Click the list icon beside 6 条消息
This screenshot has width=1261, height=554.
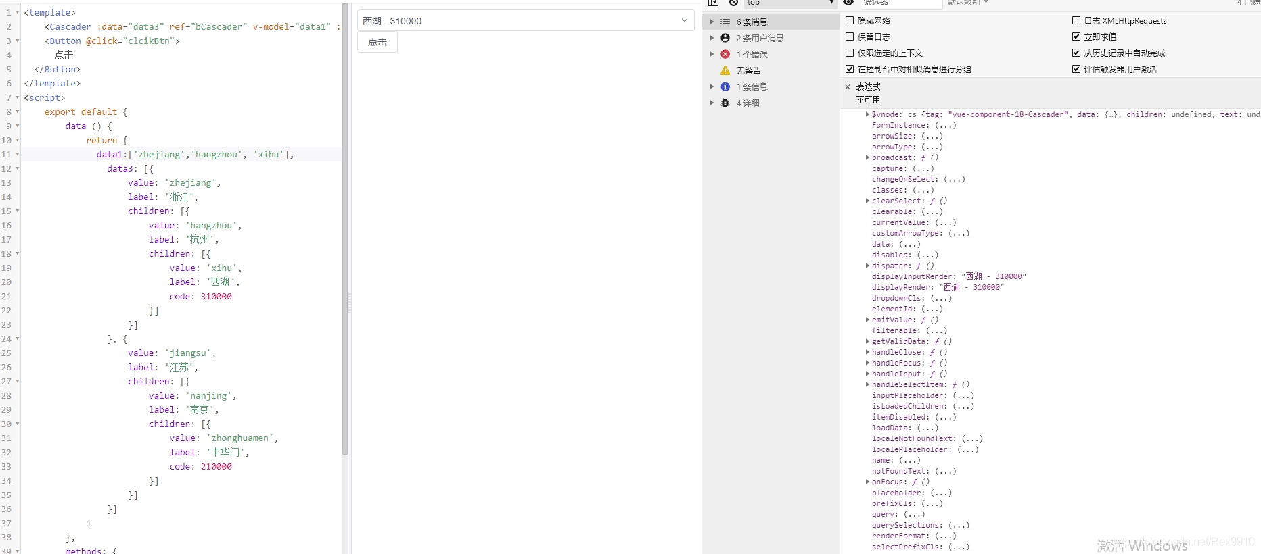coord(725,22)
